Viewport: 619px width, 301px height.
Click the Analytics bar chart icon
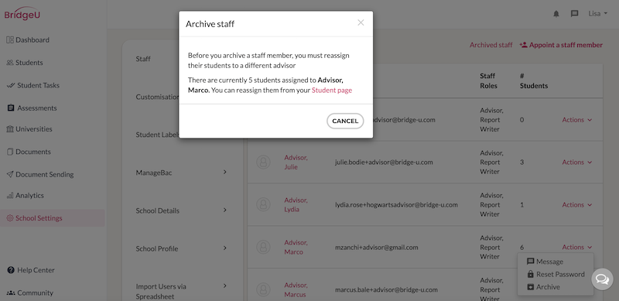[10, 195]
